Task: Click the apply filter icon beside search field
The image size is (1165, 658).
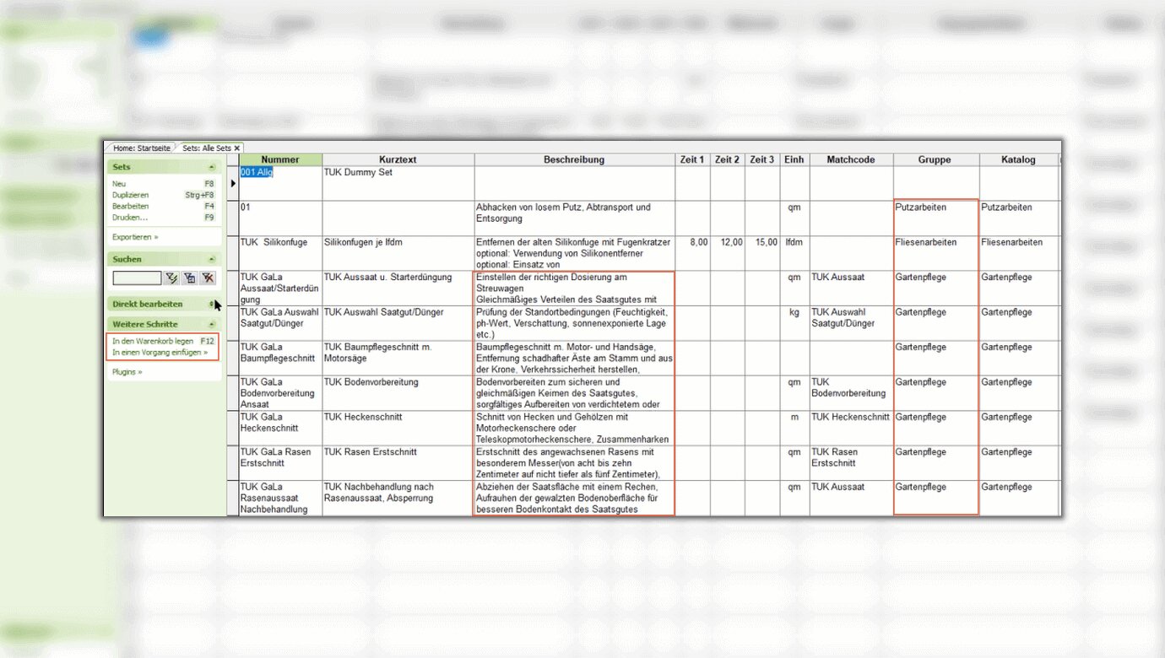Action: coord(171,278)
